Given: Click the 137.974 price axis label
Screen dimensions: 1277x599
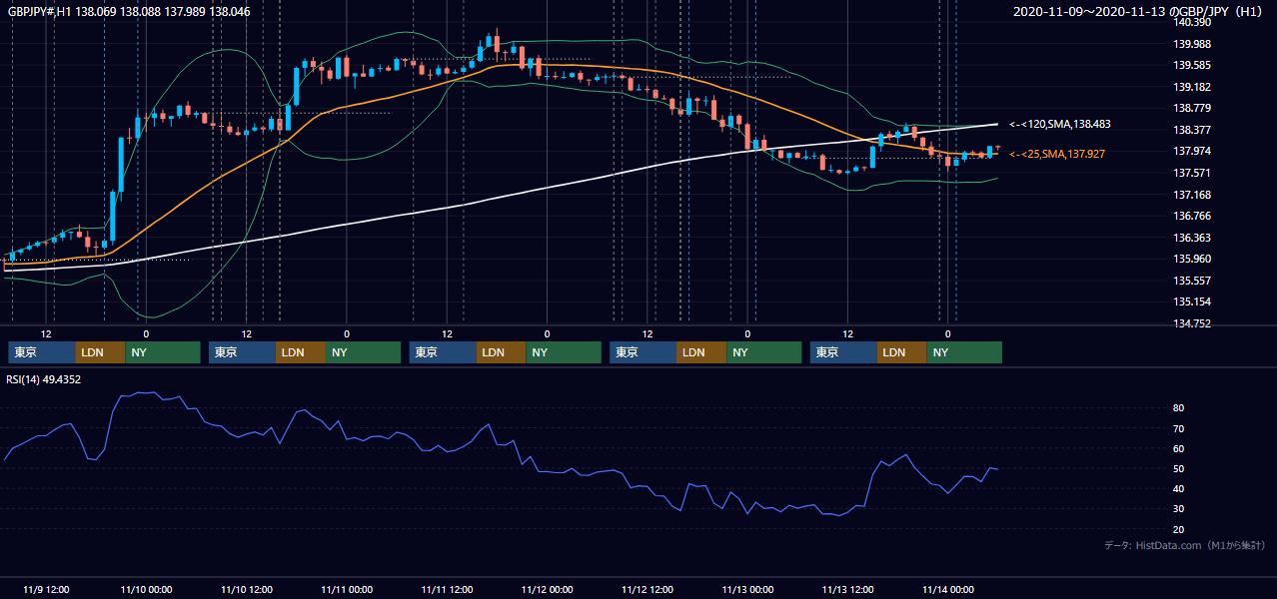Looking at the screenshot, I should [x=1192, y=152].
